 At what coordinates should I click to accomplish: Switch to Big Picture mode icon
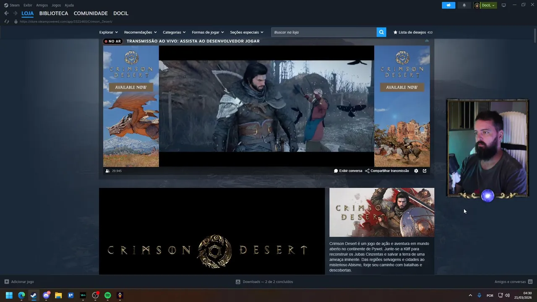[504, 5]
